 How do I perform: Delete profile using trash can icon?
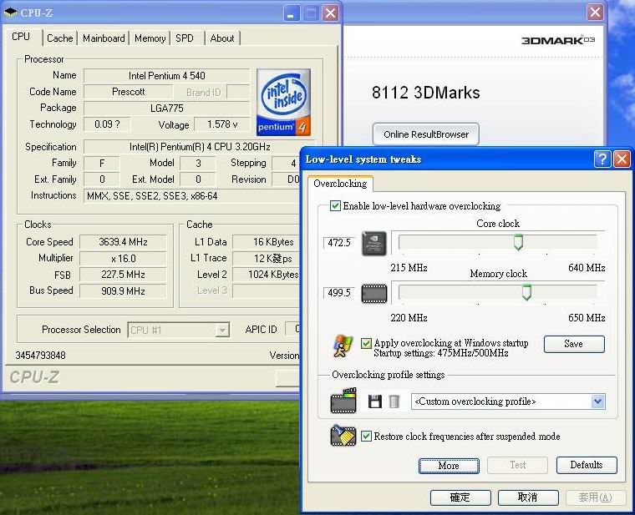(x=394, y=401)
